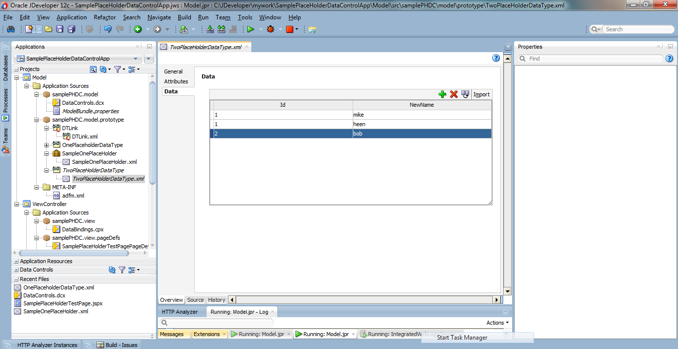678x349 pixels.
Task: Collapse the Model project node
Action: click(x=17, y=77)
